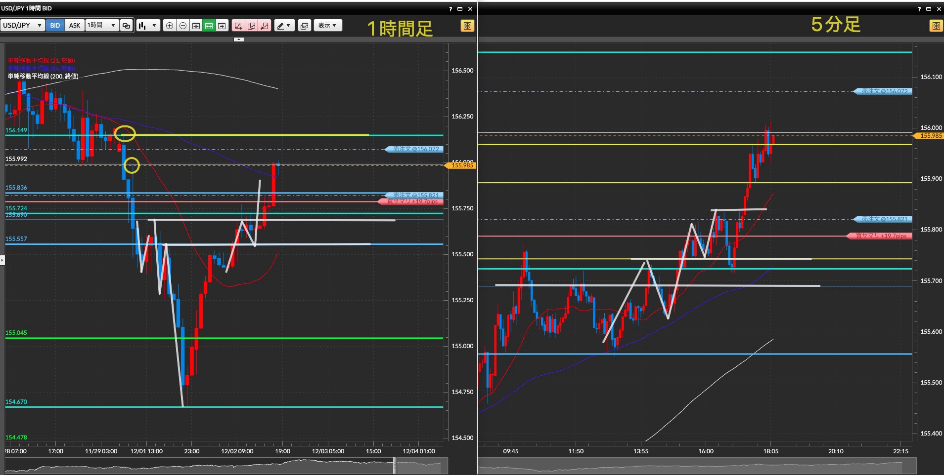Switch to ASK price display
The image size is (944, 475).
(x=74, y=26)
